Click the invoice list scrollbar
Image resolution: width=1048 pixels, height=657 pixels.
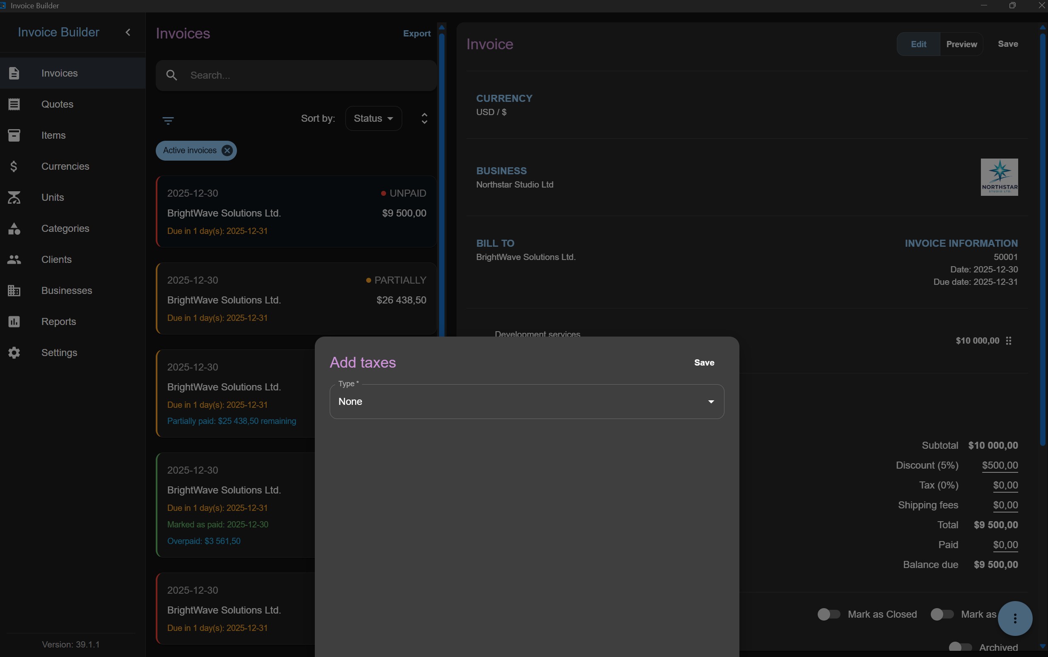click(x=442, y=185)
